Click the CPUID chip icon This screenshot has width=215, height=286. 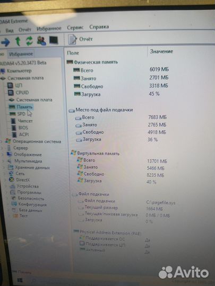coord(11,93)
